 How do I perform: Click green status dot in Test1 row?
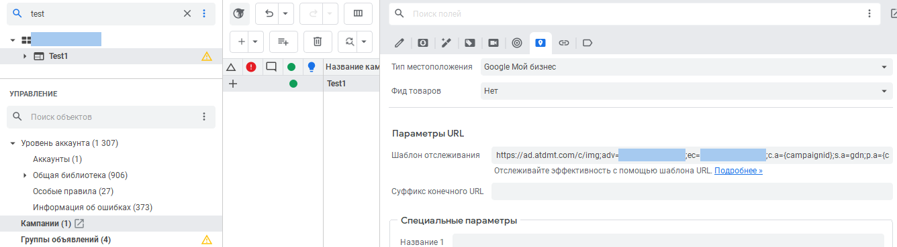pyautogui.click(x=293, y=84)
